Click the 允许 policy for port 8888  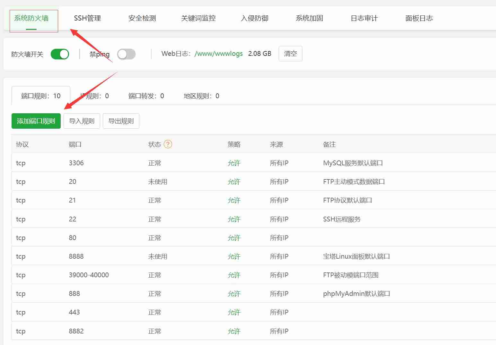point(234,256)
